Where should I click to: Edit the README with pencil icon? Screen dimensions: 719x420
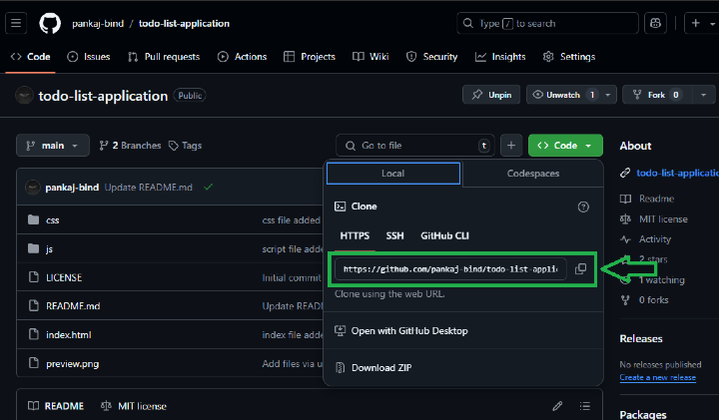557,406
